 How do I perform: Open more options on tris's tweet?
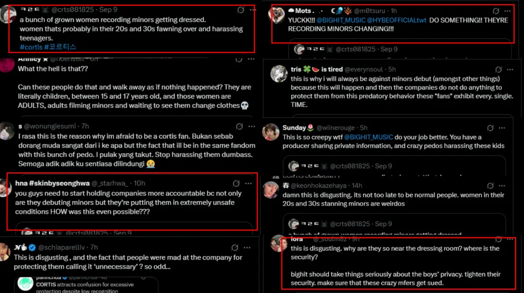click(x=508, y=69)
